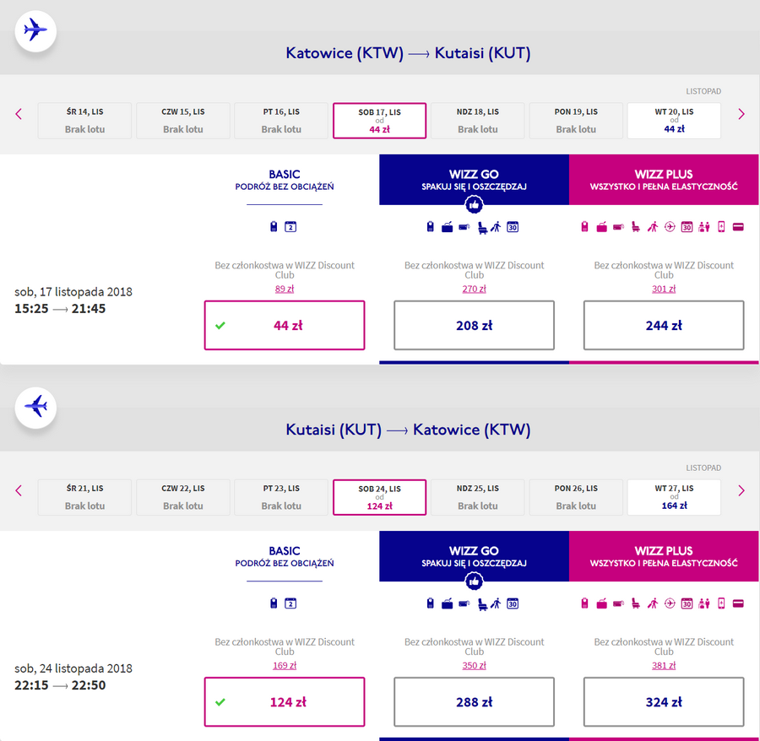The image size is (760, 741).
Task: Select the SOB 24, LIS date tab
Action: [379, 497]
